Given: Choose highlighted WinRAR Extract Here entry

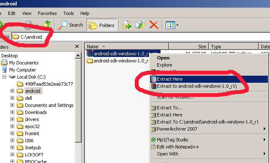Looking at the screenshot, I should (209, 79).
